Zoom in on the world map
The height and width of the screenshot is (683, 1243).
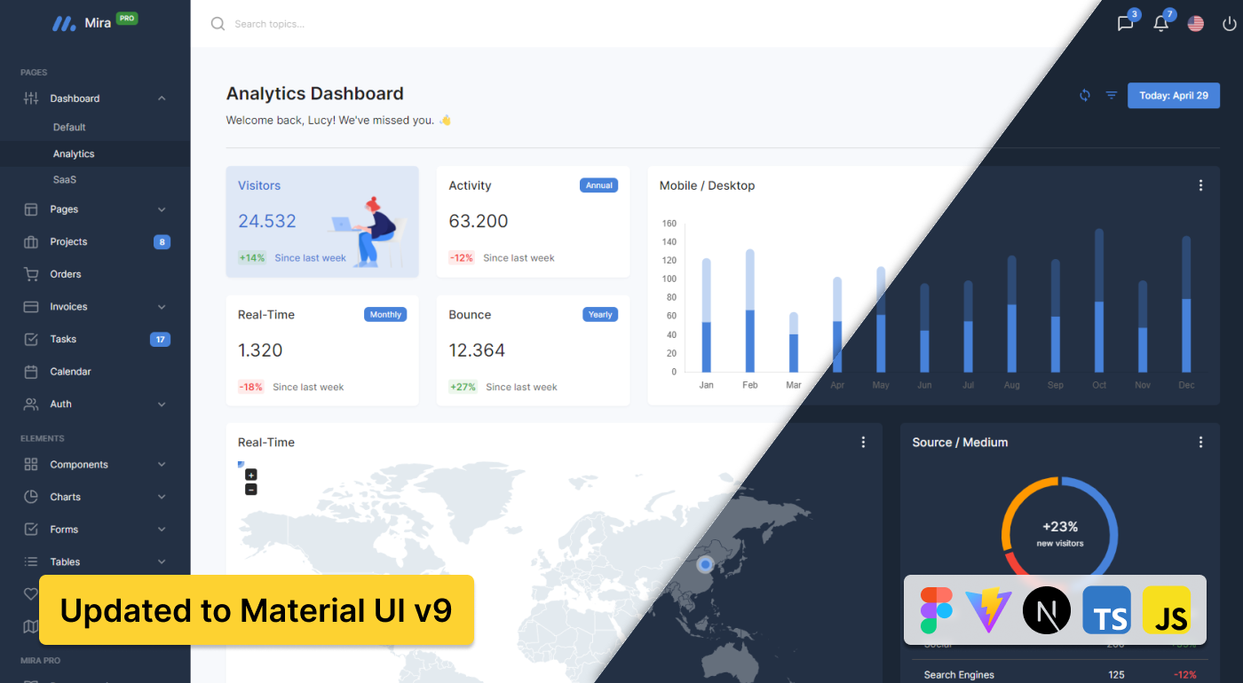(251, 475)
